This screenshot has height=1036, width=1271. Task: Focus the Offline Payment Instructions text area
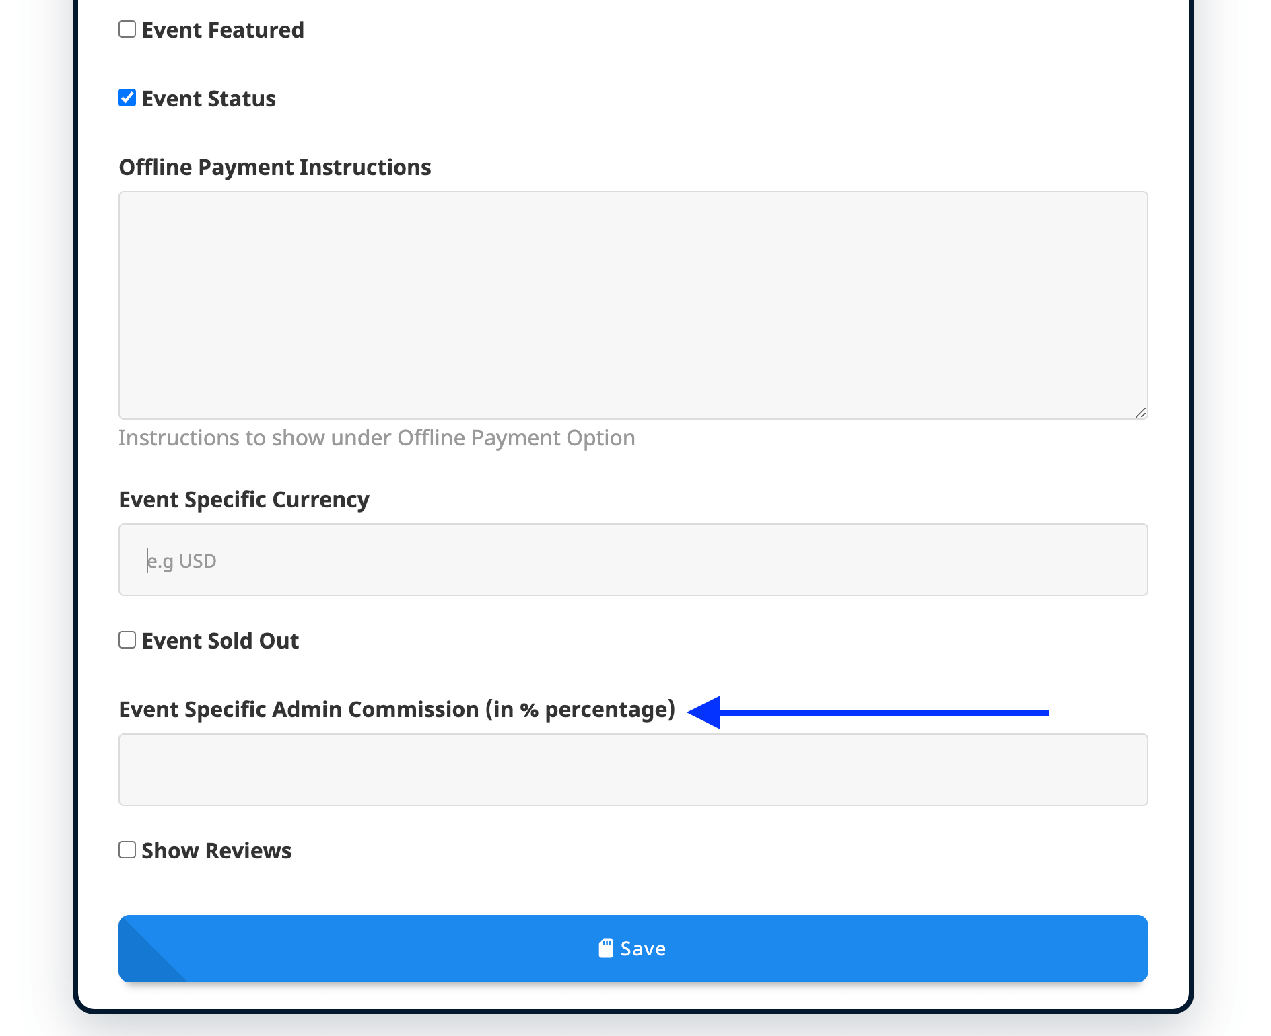[633, 305]
